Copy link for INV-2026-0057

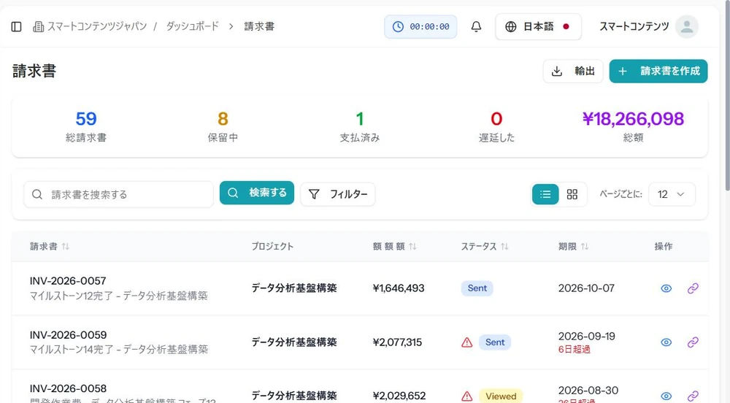[x=693, y=288]
